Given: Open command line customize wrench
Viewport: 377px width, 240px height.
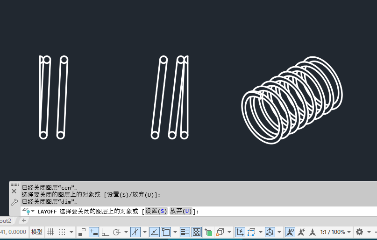Looking at the screenshot, I should pyautogui.click(x=14, y=202).
